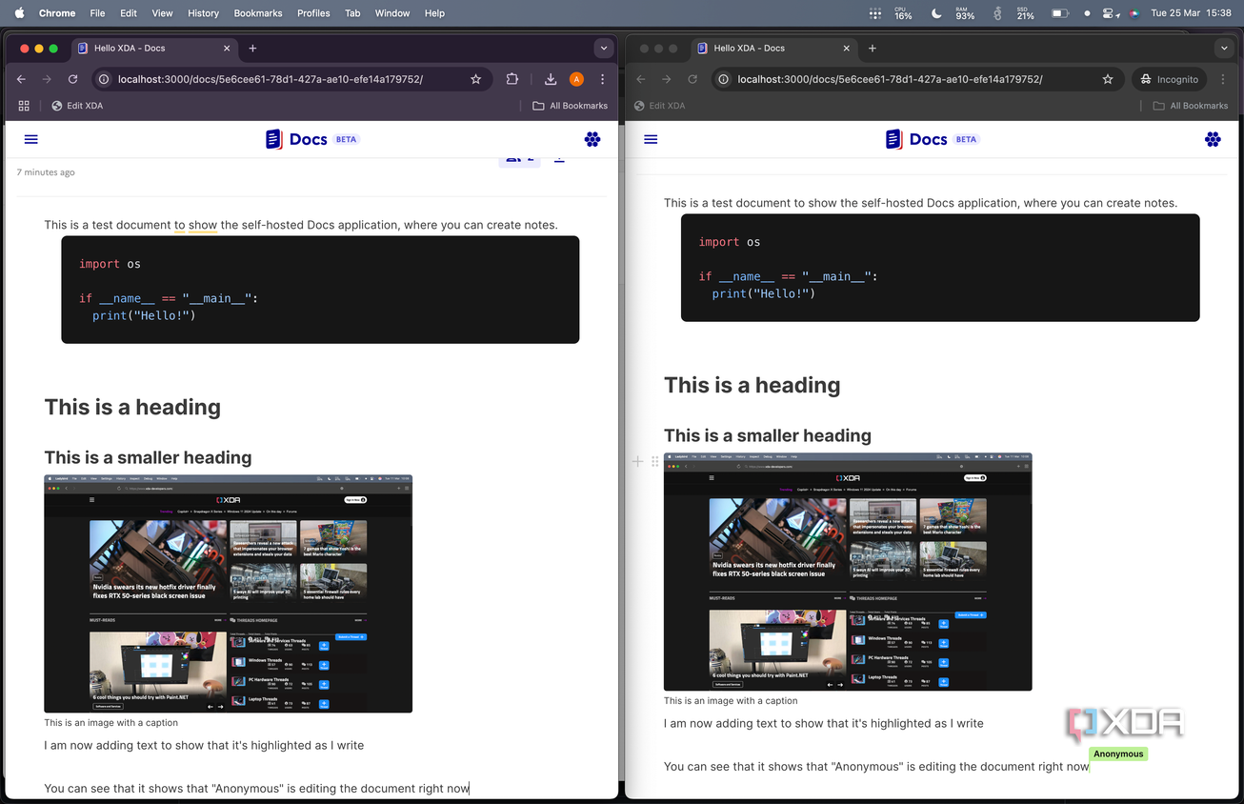
Task: Open the Docs hamburger menu in left window
Action: [31, 139]
